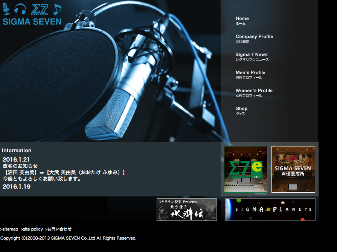Open the SIGMA SEVEN 声優養成所 banner
337x252 pixels.
[x=293, y=169]
